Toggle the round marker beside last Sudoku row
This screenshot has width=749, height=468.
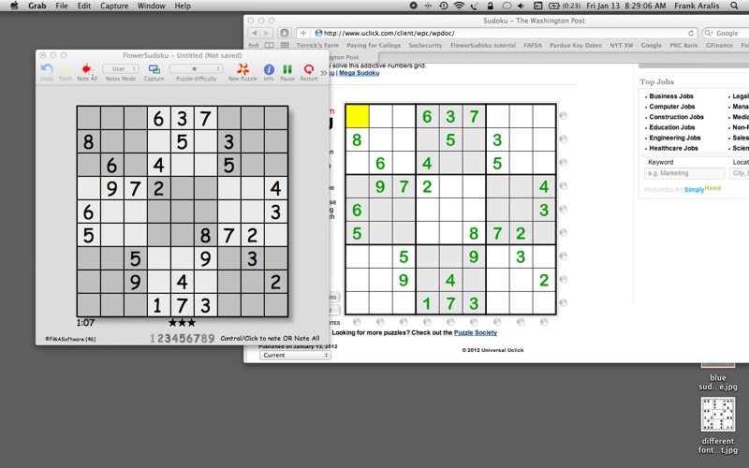tap(564, 302)
